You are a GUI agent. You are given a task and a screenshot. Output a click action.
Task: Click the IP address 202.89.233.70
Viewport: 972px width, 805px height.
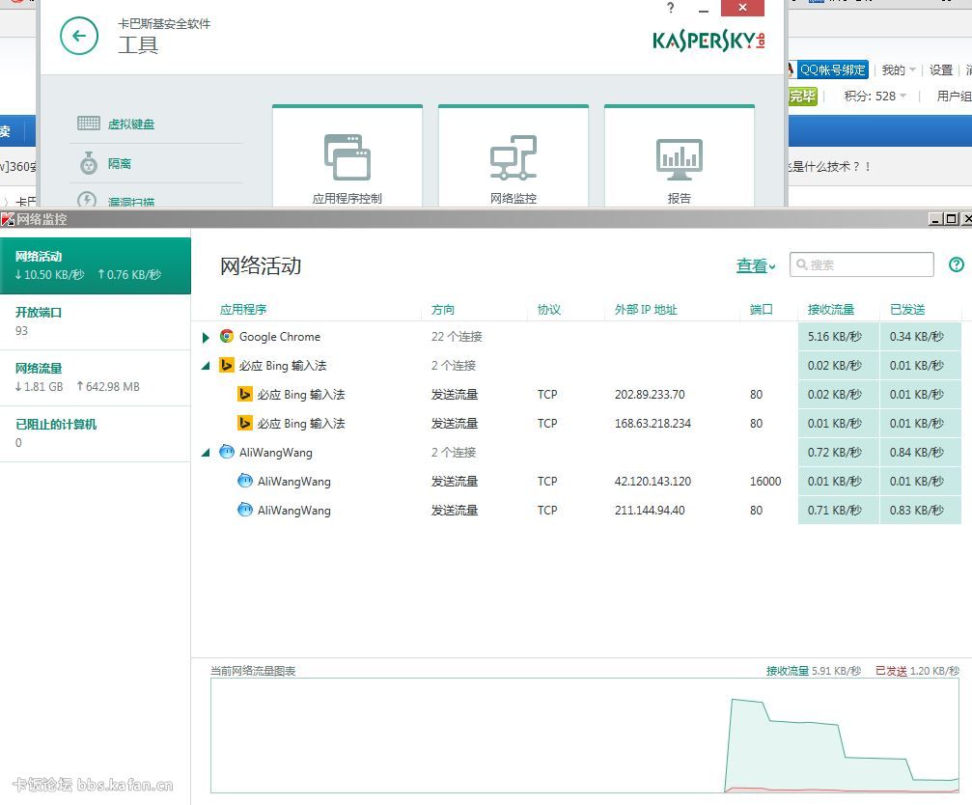point(650,394)
